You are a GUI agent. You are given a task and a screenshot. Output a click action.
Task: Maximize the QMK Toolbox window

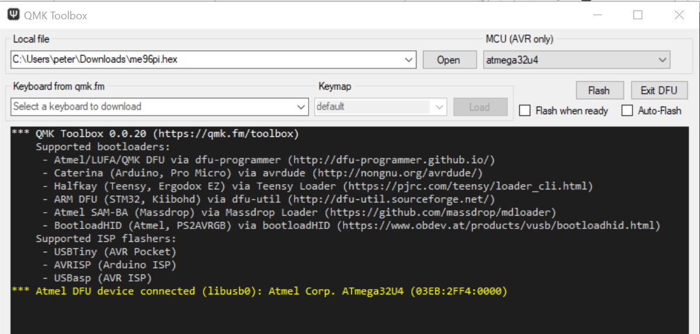coord(638,15)
